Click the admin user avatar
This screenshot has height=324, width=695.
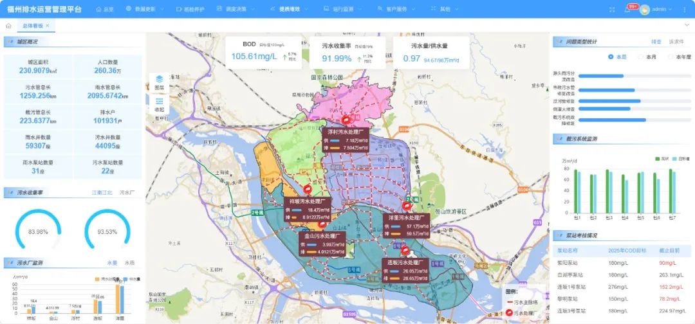click(x=644, y=9)
